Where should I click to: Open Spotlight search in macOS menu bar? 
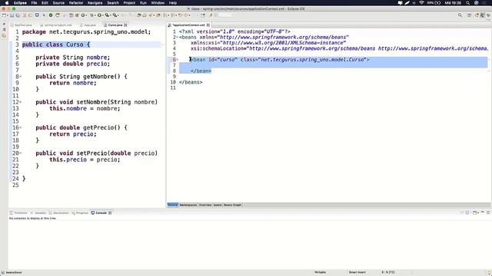point(467,3)
